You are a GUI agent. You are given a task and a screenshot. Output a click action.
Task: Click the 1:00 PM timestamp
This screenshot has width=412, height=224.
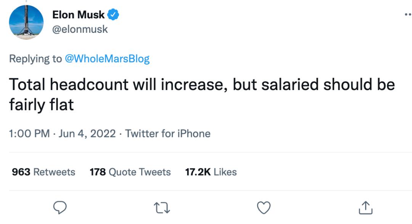(x=29, y=134)
